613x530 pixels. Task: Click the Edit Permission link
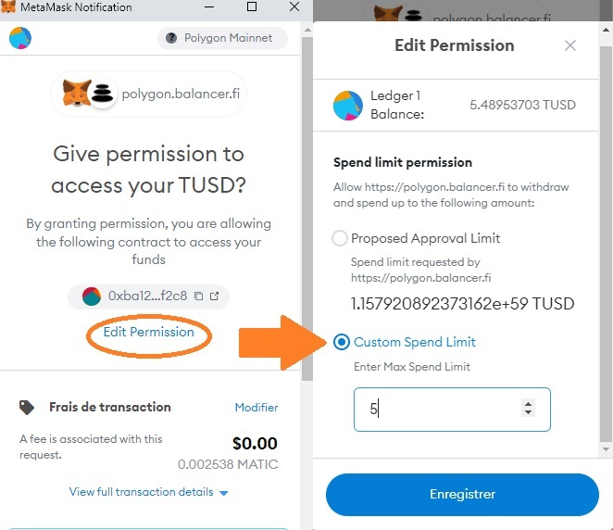(149, 332)
